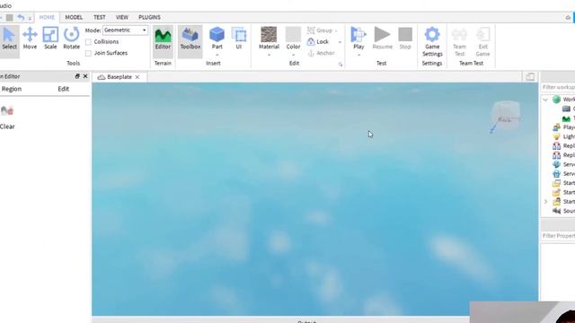Click the Exit Game button
The image size is (575, 323).
pyautogui.click(x=482, y=42)
